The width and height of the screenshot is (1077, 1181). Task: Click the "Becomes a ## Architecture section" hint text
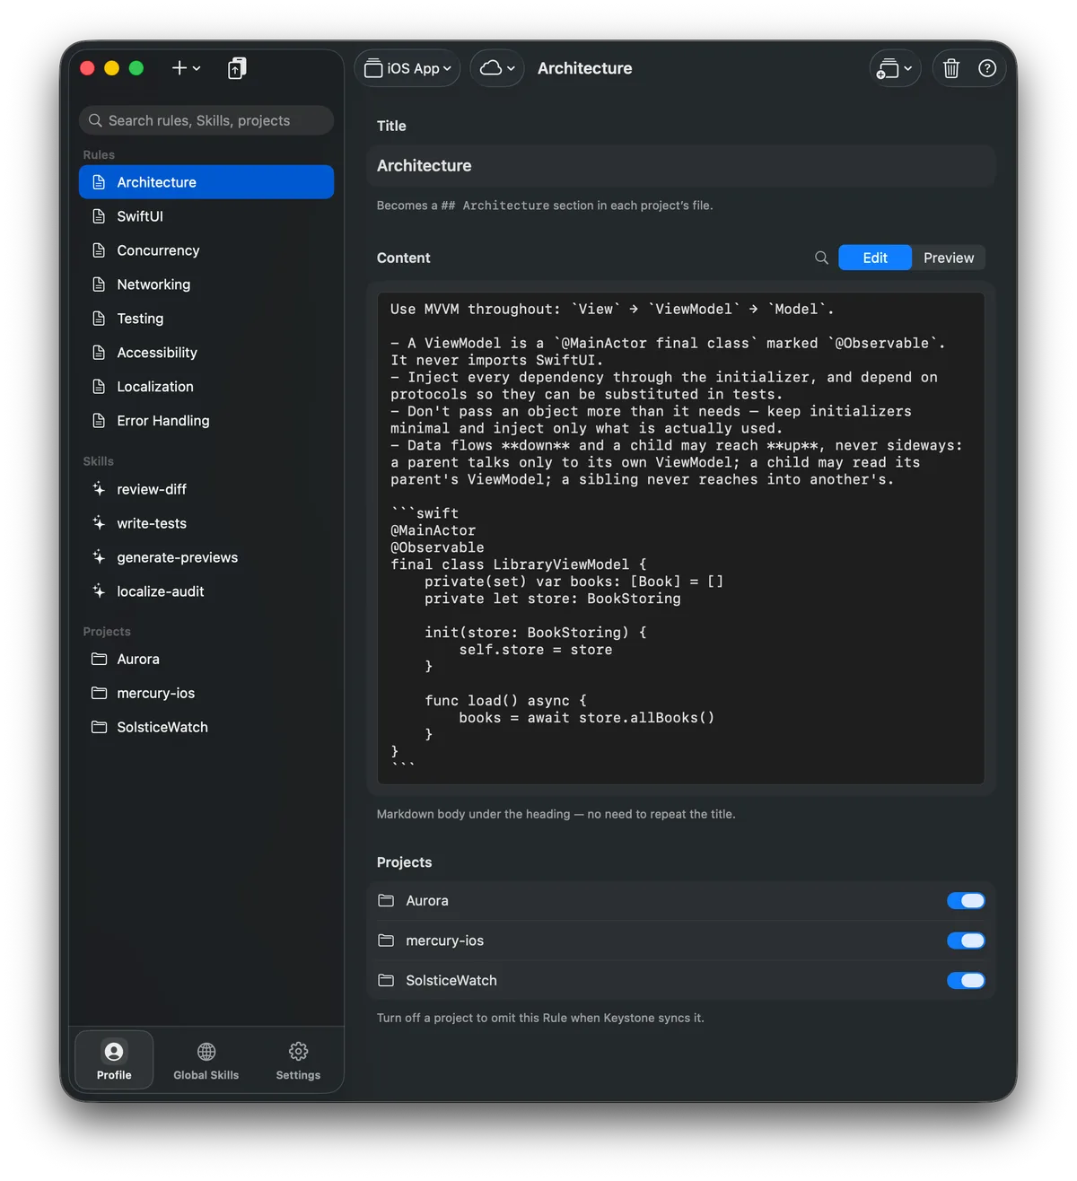545,206
